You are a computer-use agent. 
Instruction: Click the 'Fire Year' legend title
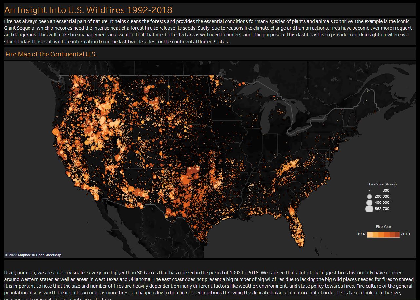tap(383, 227)
